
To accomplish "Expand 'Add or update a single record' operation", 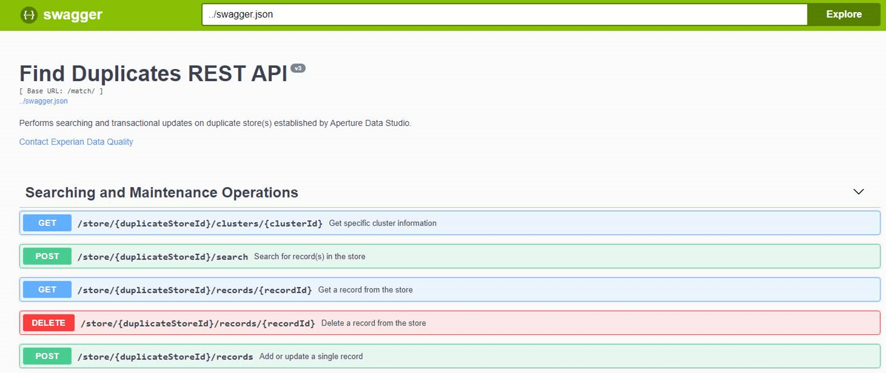I will 310,357.
